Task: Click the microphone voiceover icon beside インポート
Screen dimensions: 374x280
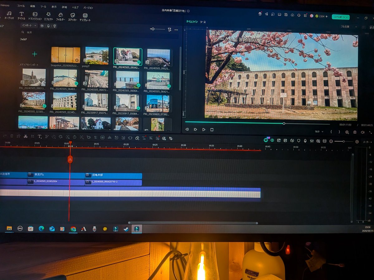Action: point(48,26)
